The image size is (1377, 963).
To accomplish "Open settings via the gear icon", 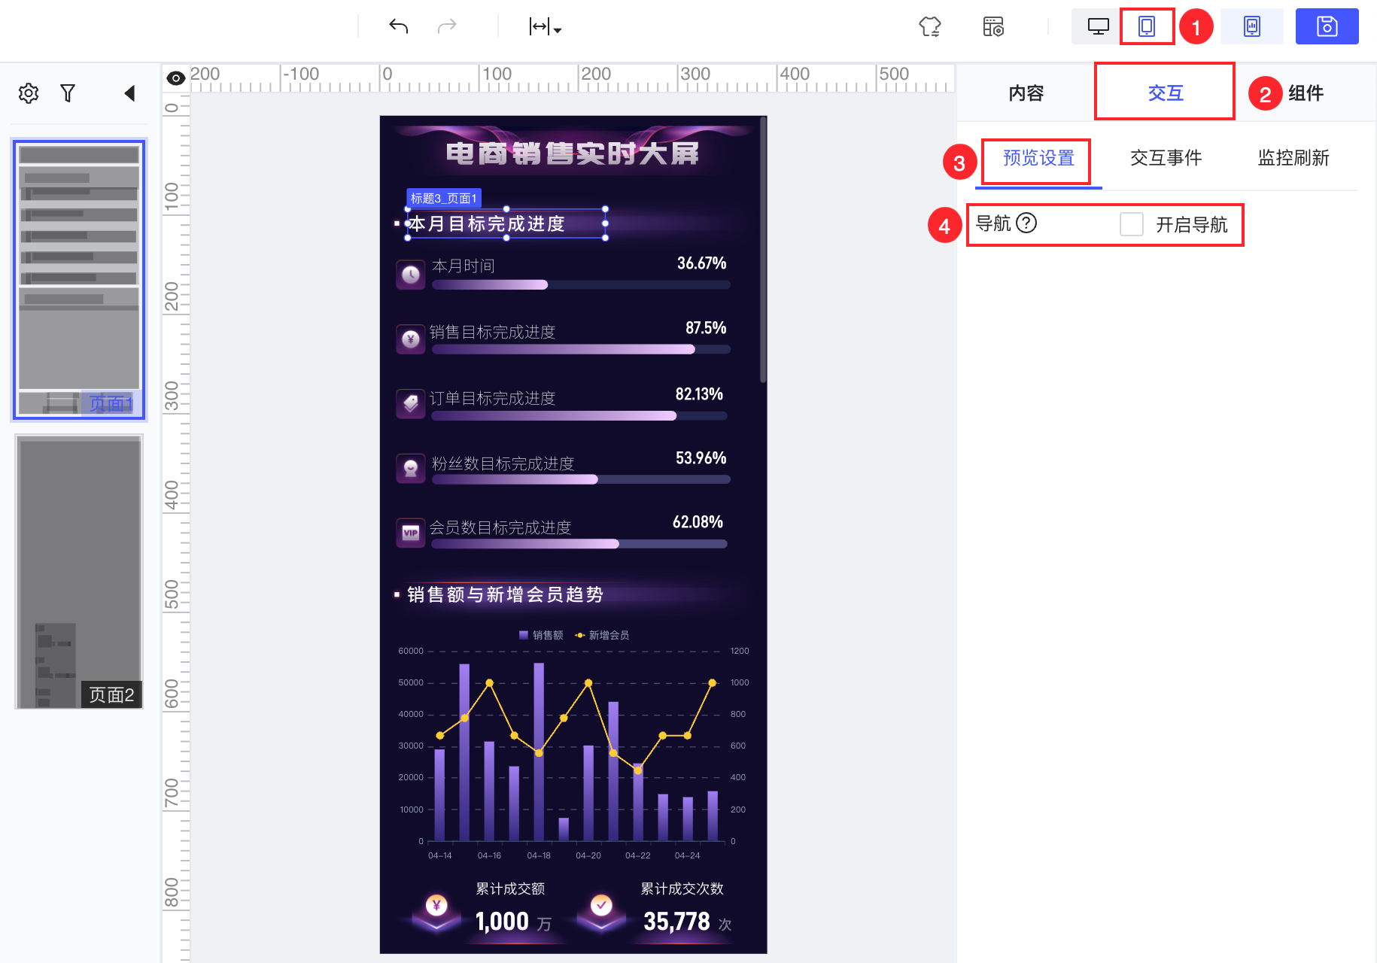I will click(29, 93).
